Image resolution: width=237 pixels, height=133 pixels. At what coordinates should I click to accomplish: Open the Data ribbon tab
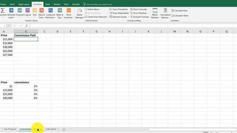[x=48, y=4]
